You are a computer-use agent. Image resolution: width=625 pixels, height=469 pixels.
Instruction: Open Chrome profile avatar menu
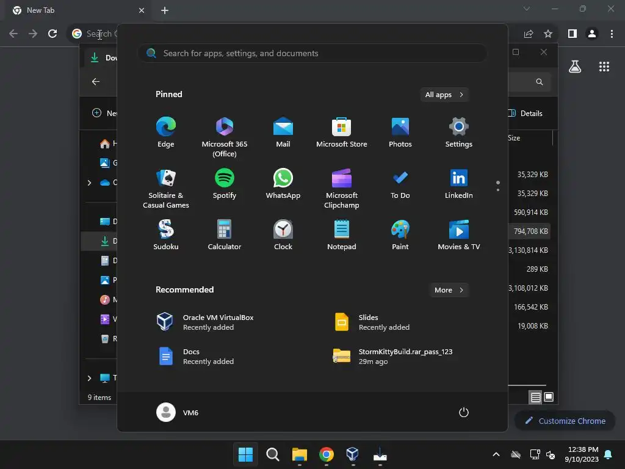click(x=592, y=34)
